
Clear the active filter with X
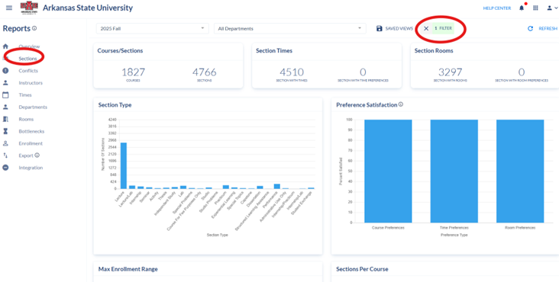[426, 28]
